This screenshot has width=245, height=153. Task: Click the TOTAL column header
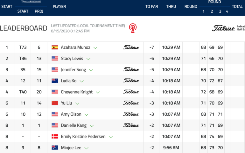coord(237,7)
